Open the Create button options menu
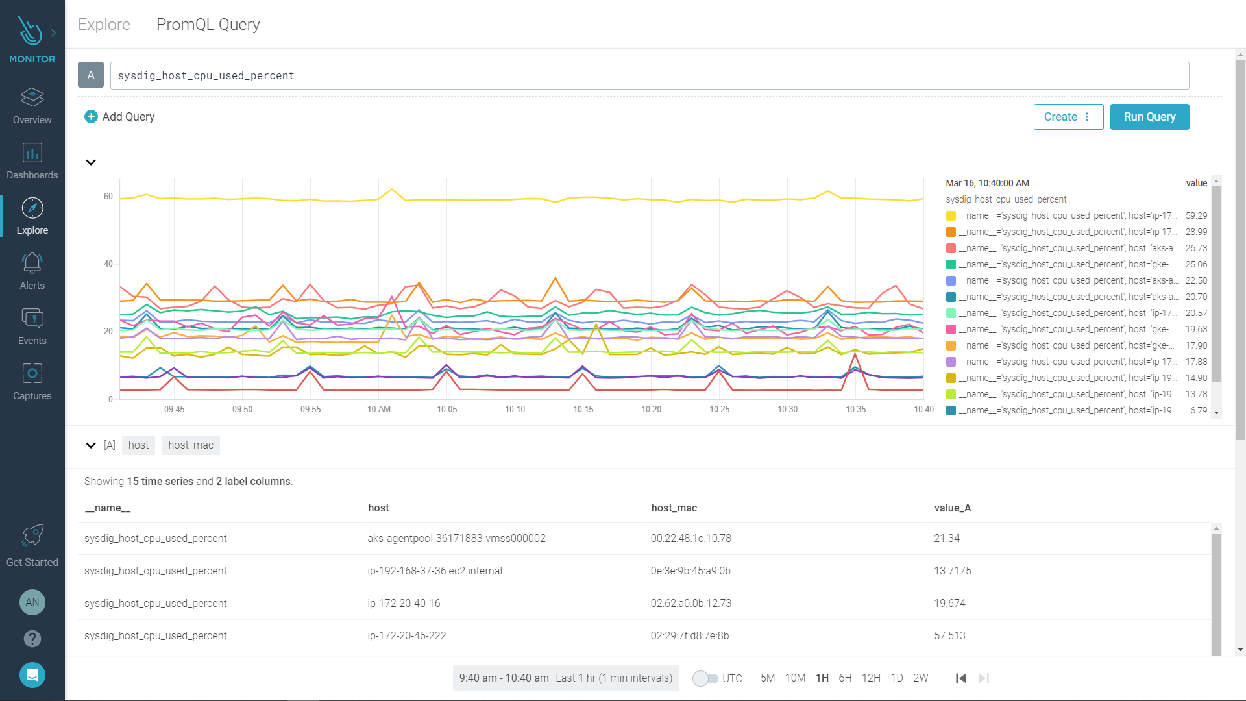1246x701 pixels. tap(1087, 117)
